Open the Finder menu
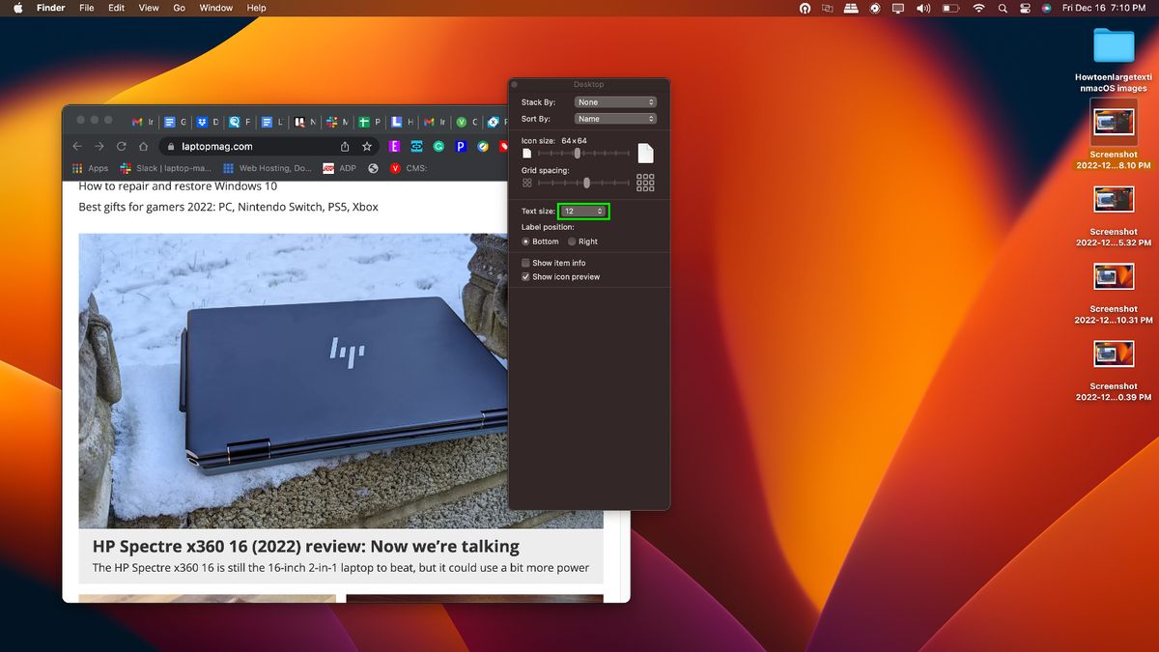Image resolution: width=1159 pixels, height=652 pixels. [x=50, y=8]
